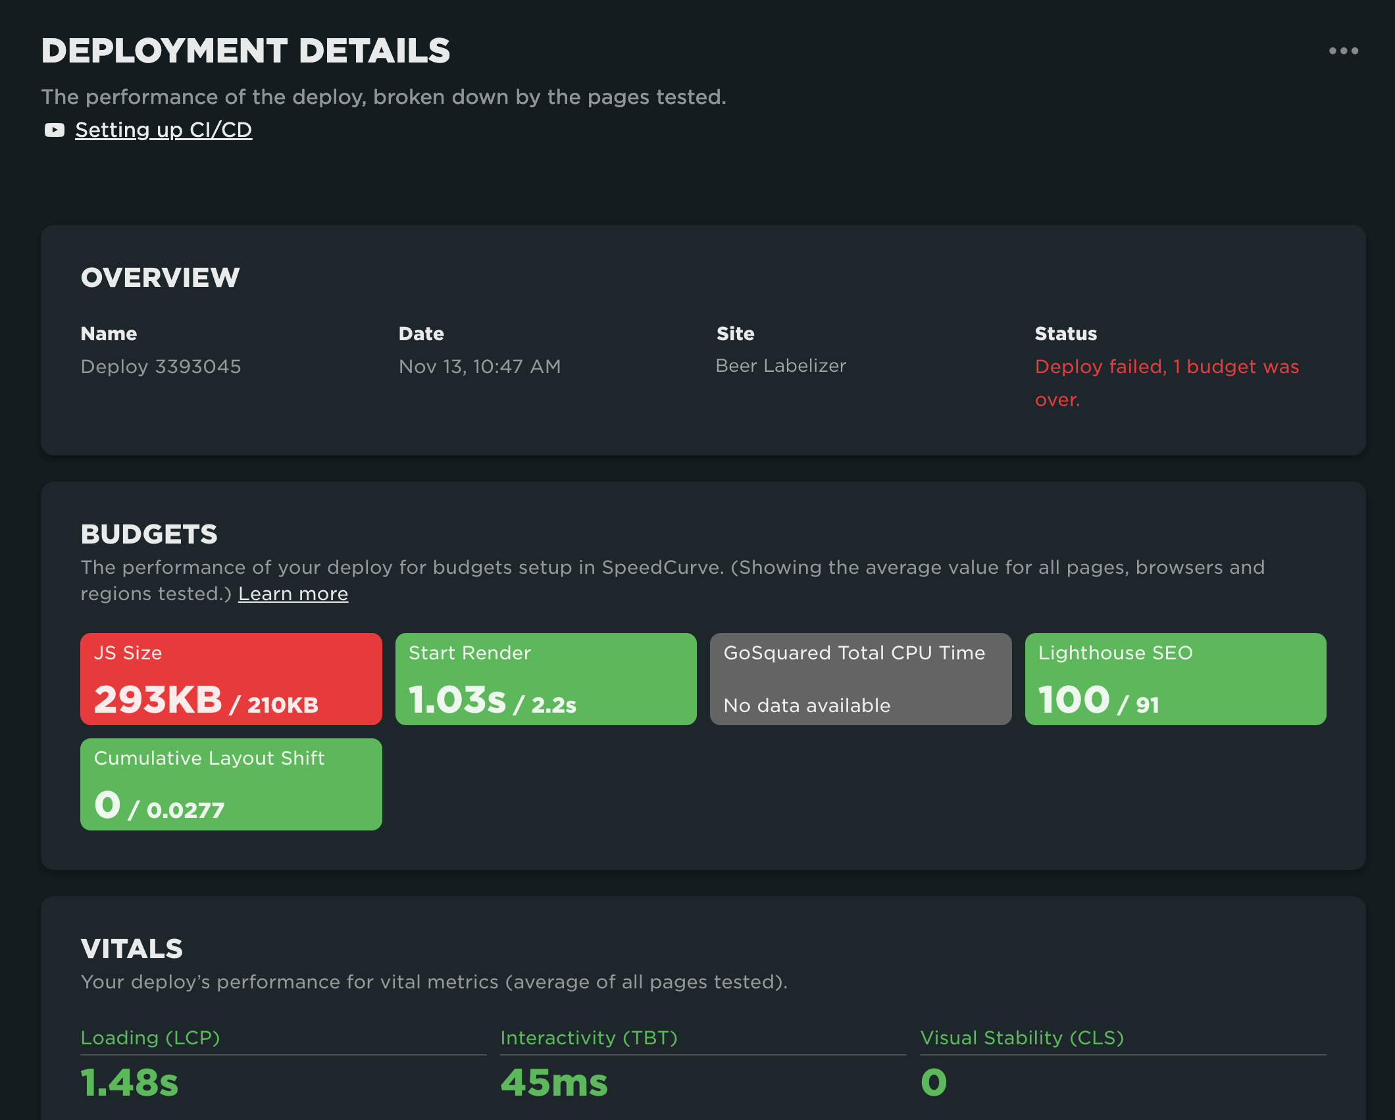Click the Loading (LCP) vital heading
1395x1120 pixels.
click(150, 1038)
